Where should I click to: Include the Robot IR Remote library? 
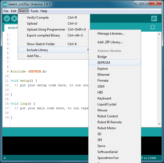click(x=115, y=122)
